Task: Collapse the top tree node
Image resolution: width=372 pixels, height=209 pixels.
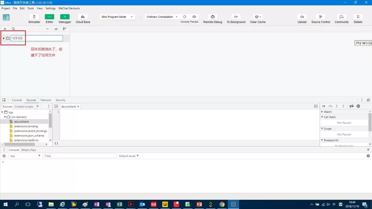Action: (2, 112)
